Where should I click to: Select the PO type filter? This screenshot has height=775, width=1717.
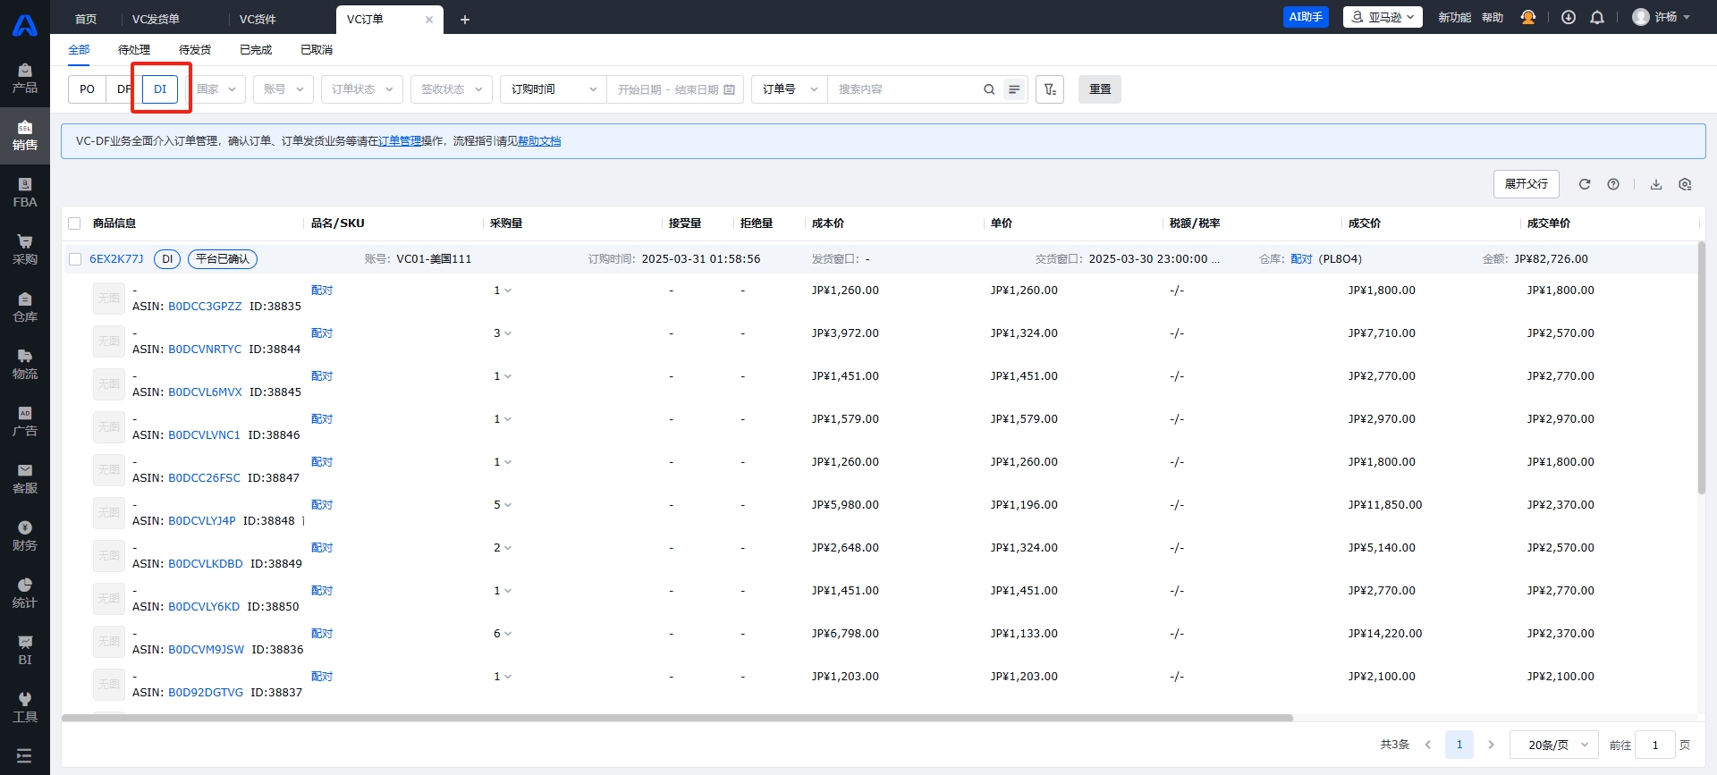pyautogui.click(x=87, y=89)
